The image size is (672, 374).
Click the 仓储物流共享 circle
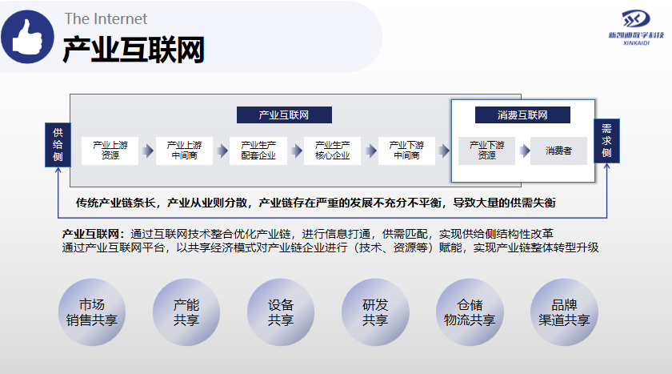click(470, 312)
